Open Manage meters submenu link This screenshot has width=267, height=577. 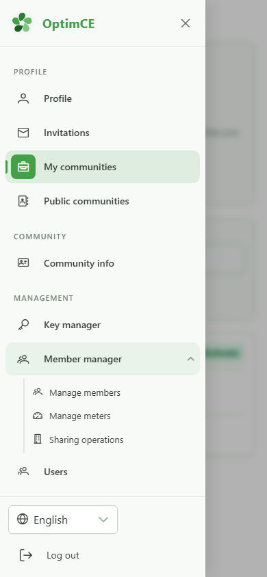pyautogui.click(x=80, y=416)
